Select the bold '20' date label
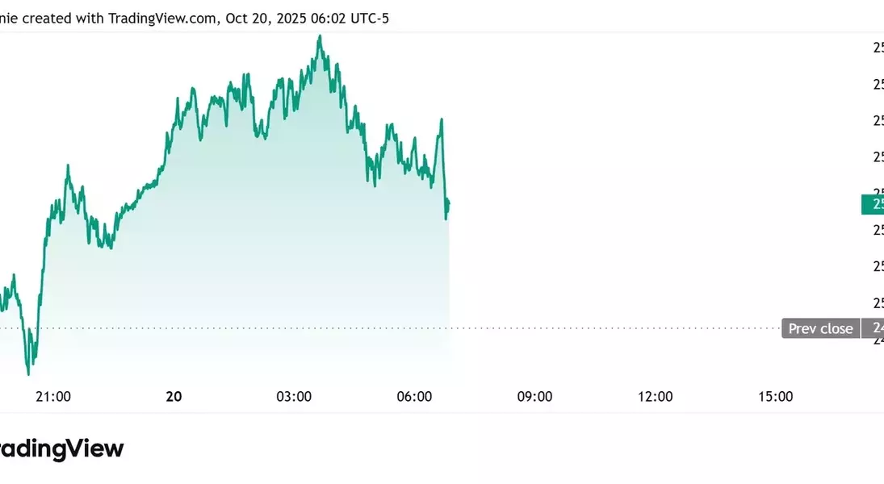Screen dimensions: 884x484 point(174,396)
